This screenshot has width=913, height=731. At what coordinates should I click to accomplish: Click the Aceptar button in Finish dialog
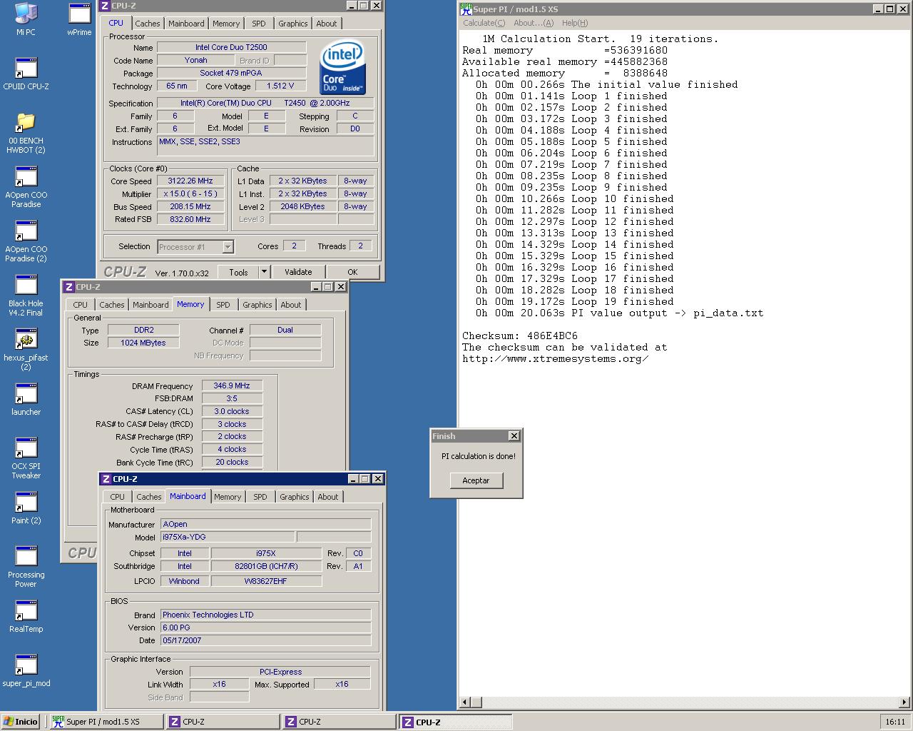click(x=476, y=480)
